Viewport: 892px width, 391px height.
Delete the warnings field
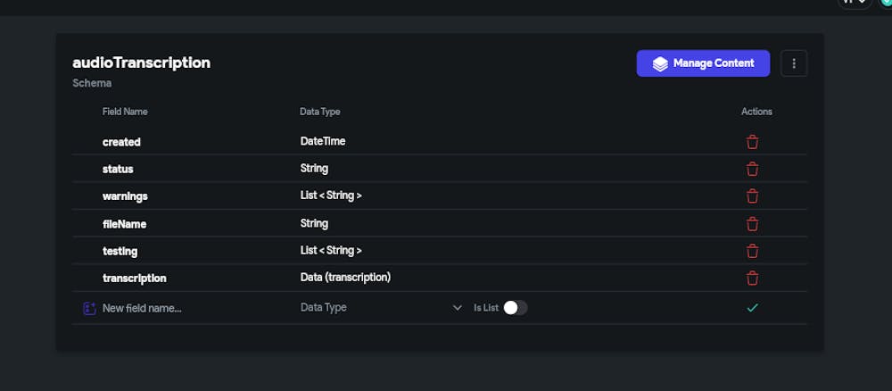click(x=752, y=196)
